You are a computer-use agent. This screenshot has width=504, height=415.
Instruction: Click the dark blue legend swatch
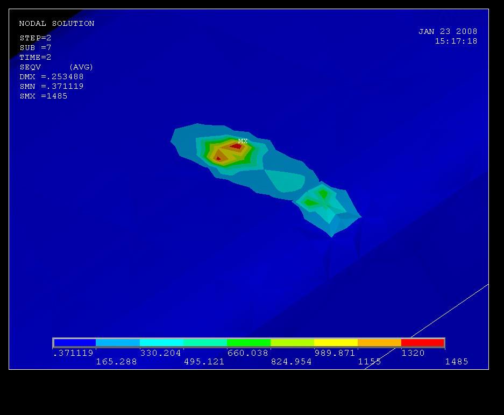(75, 343)
